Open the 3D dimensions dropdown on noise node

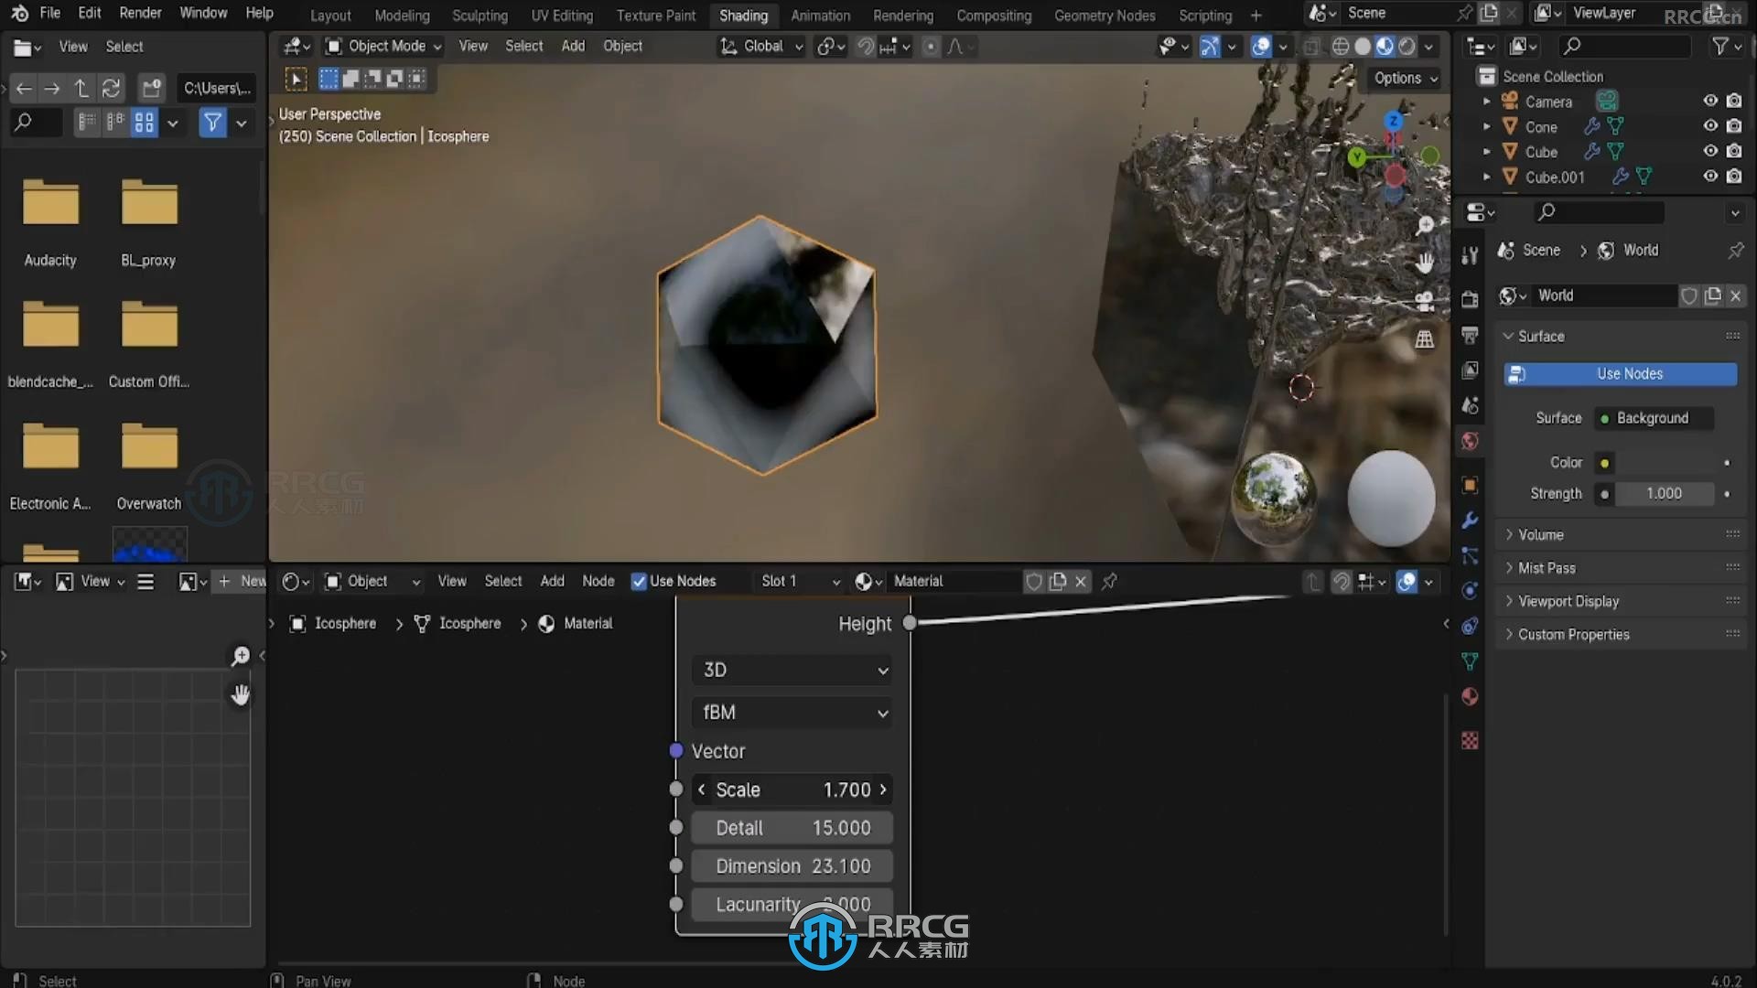(x=792, y=671)
